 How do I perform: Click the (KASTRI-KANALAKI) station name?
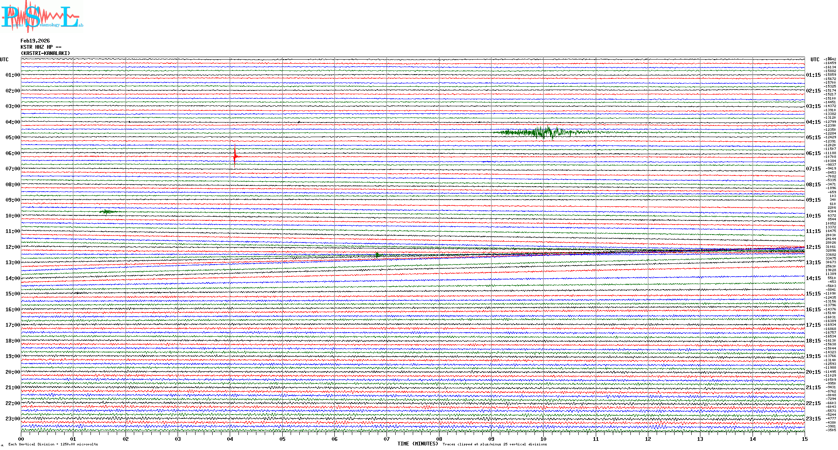[x=45, y=53]
